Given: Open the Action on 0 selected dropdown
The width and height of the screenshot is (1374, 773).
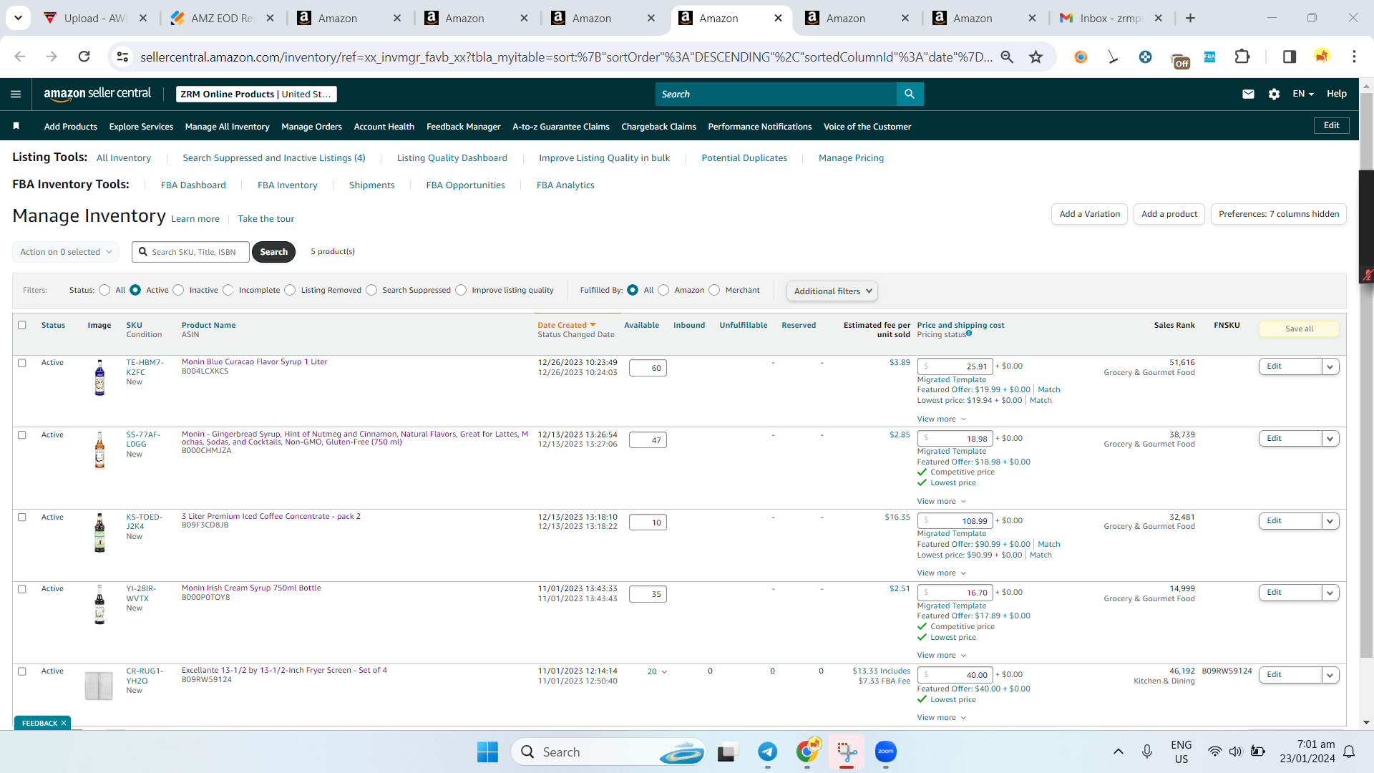Looking at the screenshot, I should (x=66, y=252).
